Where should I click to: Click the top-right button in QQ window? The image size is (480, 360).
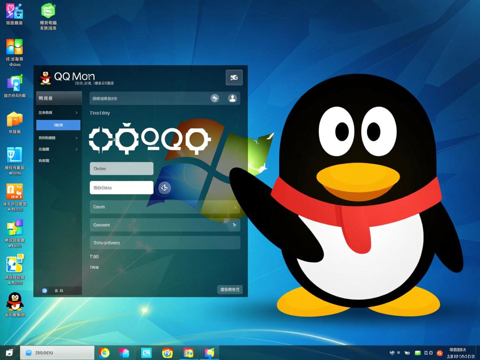click(x=234, y=77)
